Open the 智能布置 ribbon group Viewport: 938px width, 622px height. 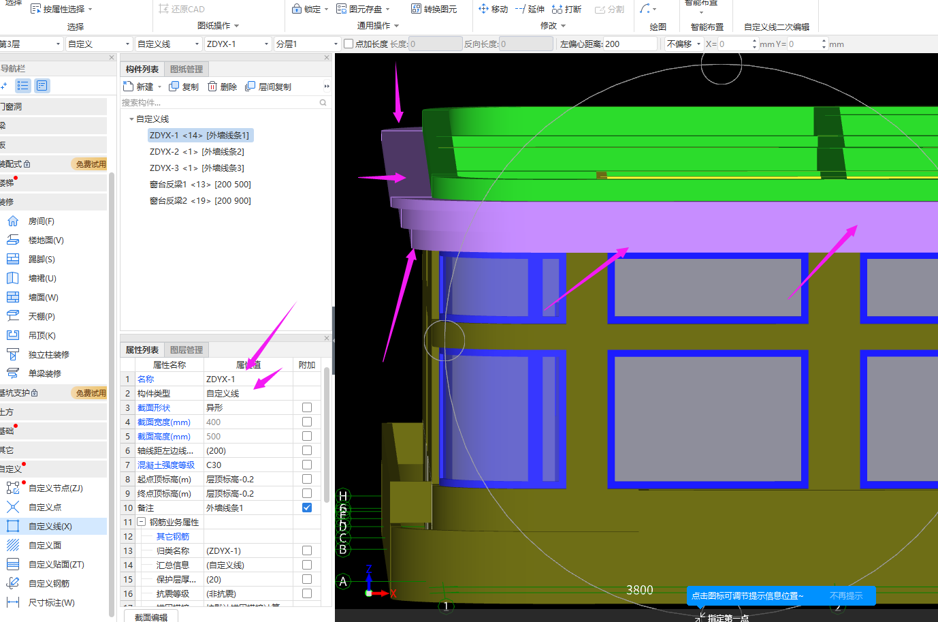point(707,27)
